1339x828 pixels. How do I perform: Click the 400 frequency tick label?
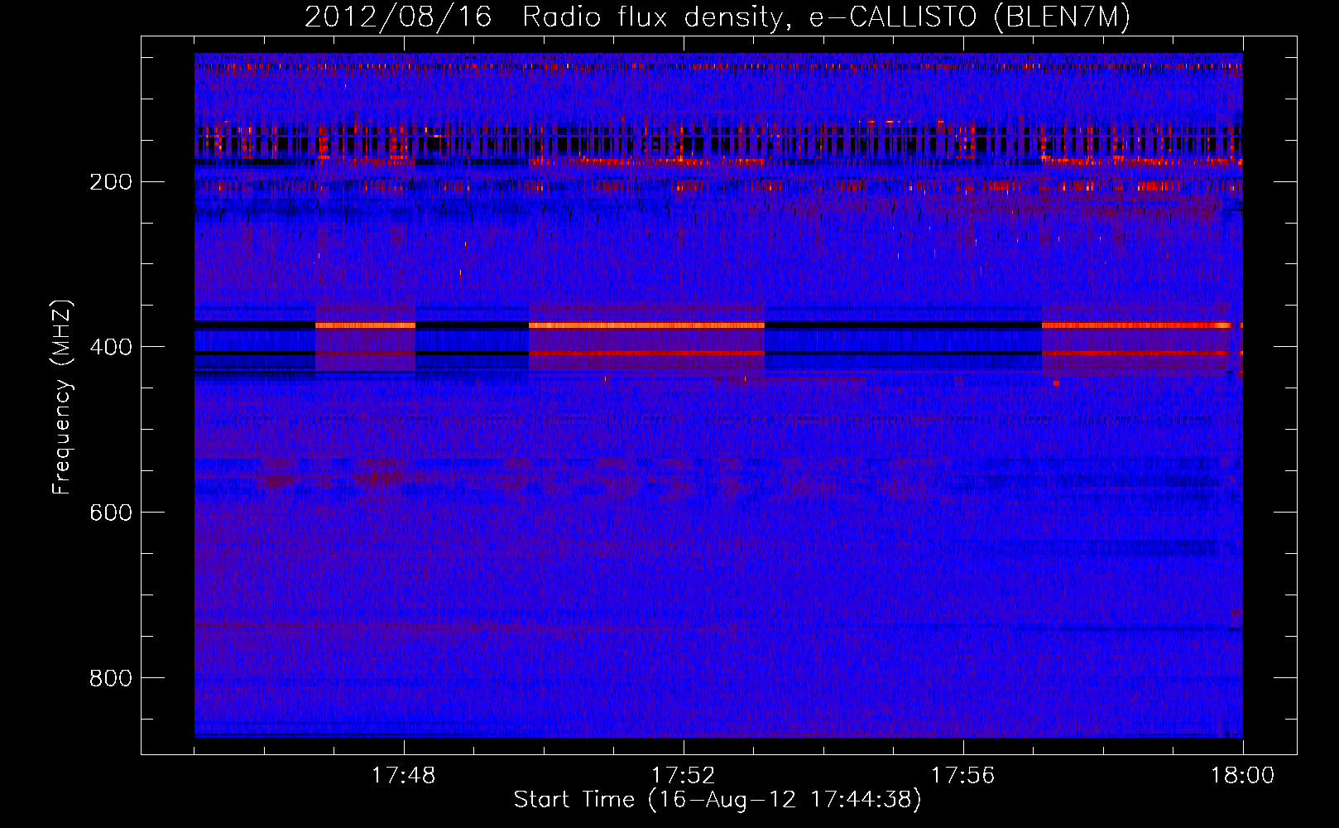tap(111, 348)
